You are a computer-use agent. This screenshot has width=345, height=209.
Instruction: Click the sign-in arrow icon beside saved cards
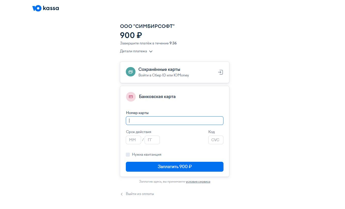pos(220,72)
